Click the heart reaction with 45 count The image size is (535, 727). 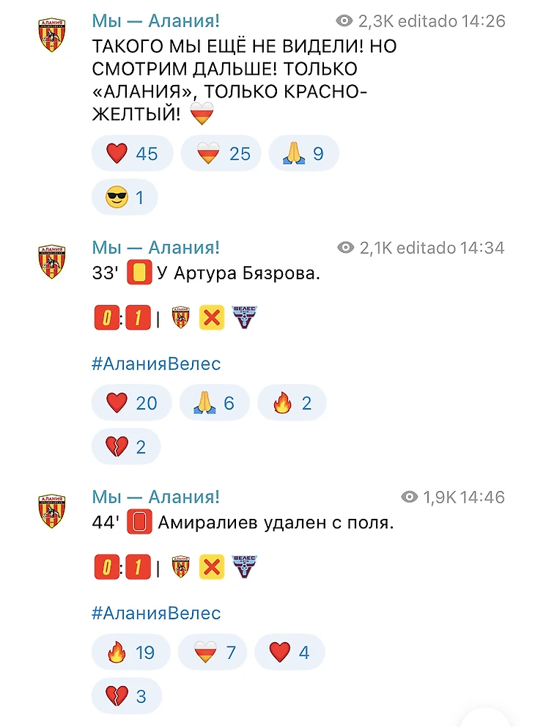point(132,153)
